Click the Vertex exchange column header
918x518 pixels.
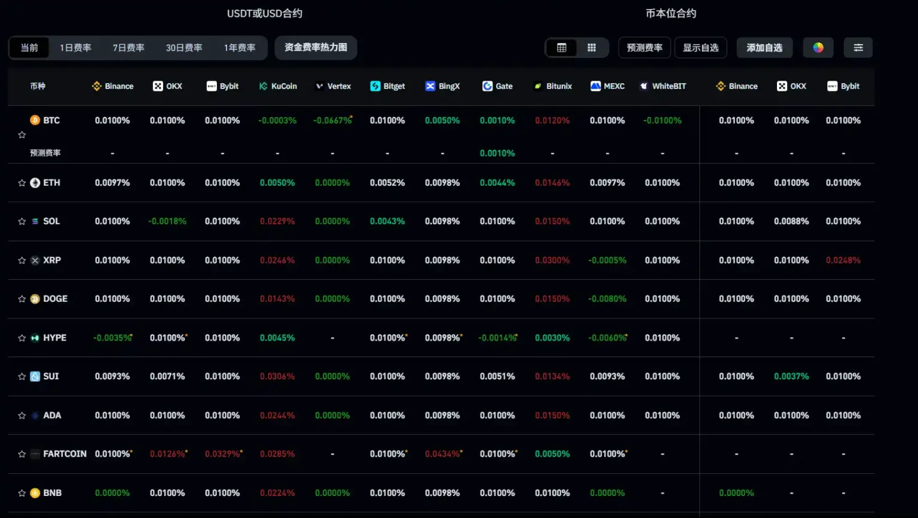click(333, 86)
